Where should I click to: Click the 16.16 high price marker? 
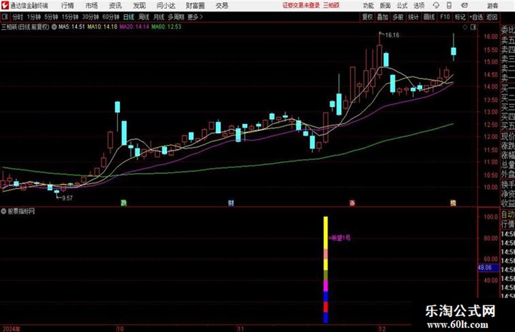[x=392, y=35]
